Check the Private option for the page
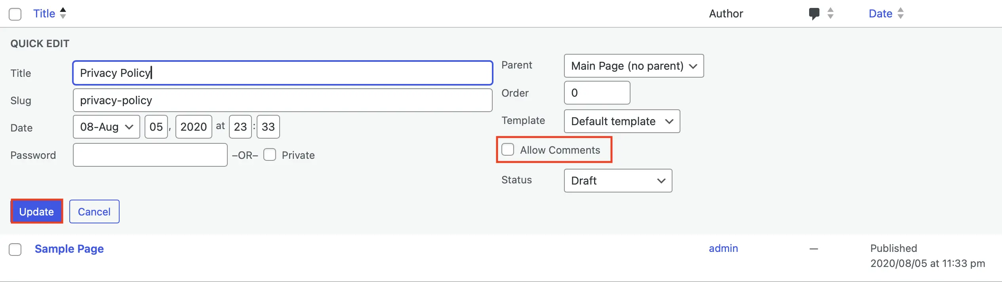Image resolution: width=1002 pixels, height=282 pixels. [270, 154]
